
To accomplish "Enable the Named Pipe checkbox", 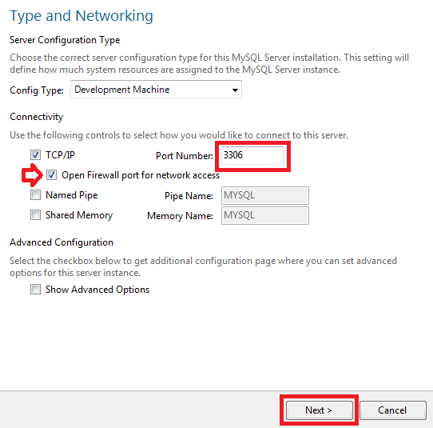I will (35, 195).
